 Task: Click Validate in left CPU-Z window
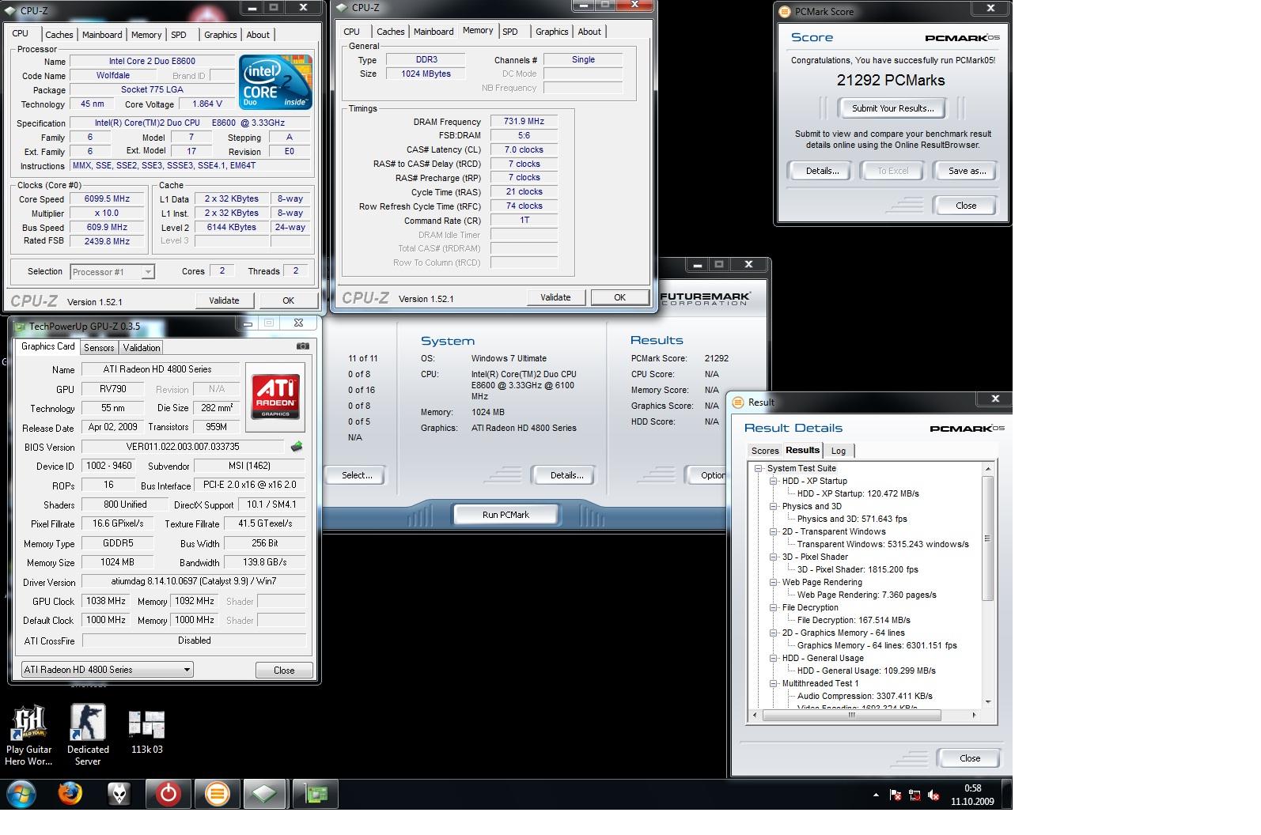point(224,300)
